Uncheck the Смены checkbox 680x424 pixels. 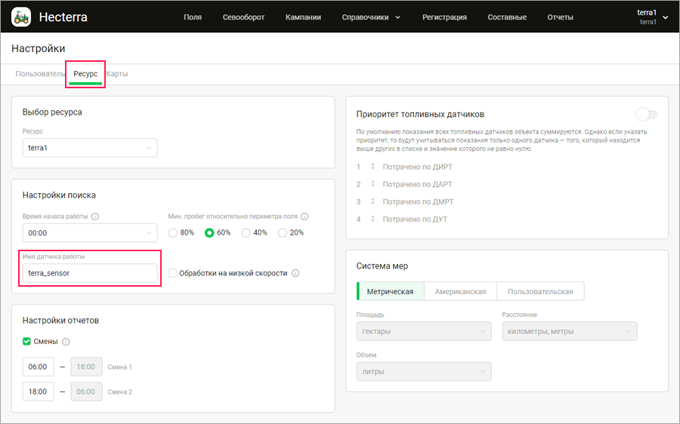click(27, 342)
